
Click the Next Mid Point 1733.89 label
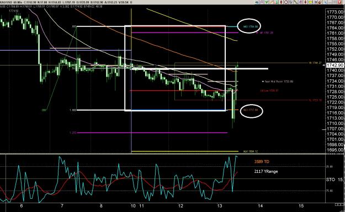point(279,81)
